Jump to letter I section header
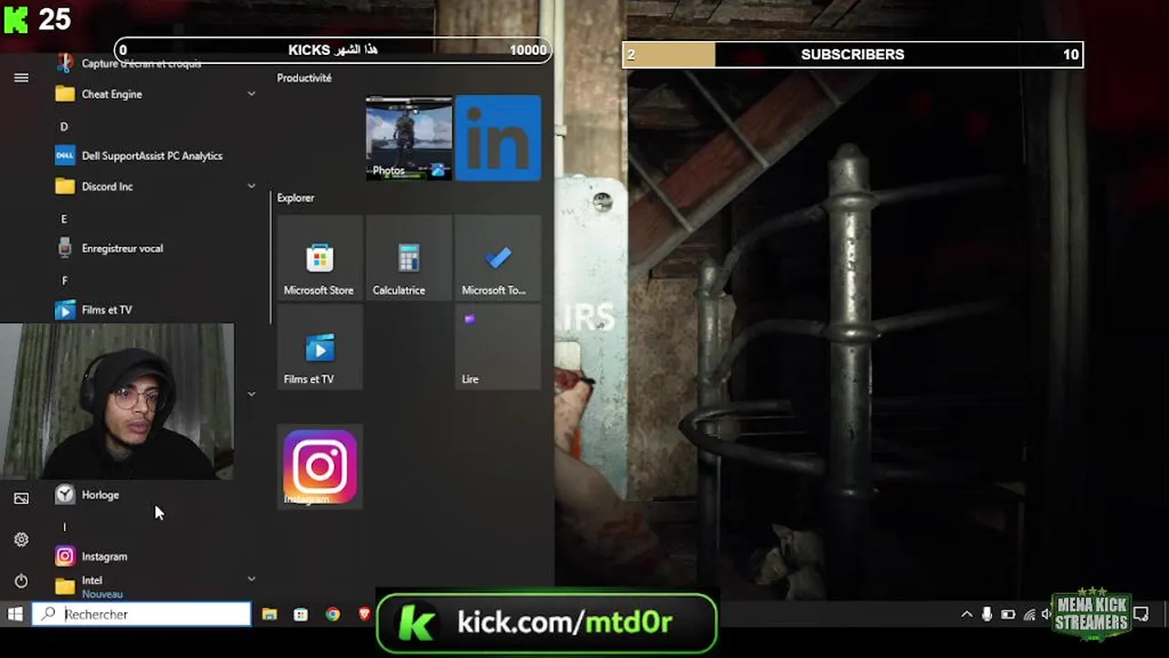The width and height of the screenshot is (1169, 658). point(64,527)
